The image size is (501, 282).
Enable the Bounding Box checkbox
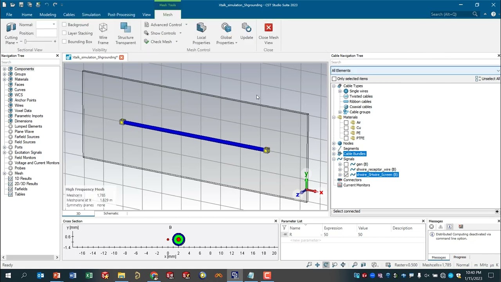(64, 42)
